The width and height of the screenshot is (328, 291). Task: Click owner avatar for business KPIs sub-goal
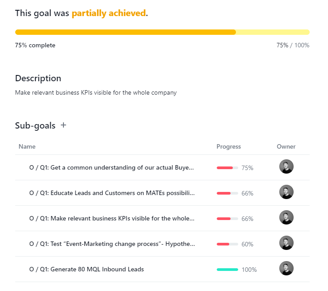[286, 218]
